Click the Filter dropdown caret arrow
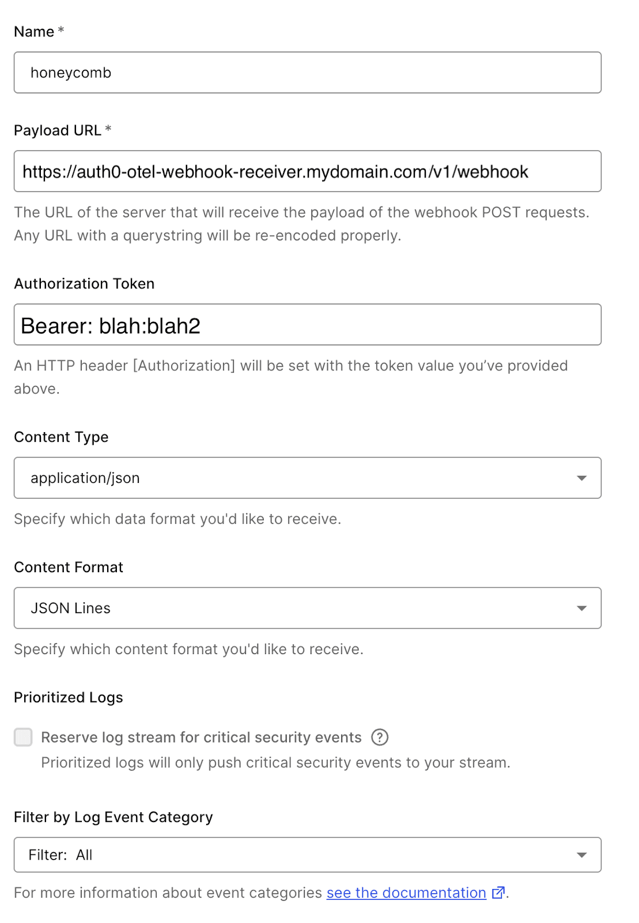 [581, 855]
